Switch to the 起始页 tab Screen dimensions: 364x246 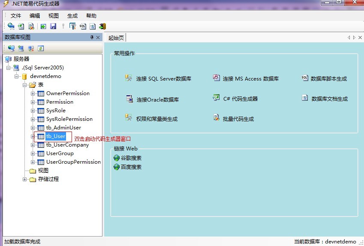tap(116, 38)
